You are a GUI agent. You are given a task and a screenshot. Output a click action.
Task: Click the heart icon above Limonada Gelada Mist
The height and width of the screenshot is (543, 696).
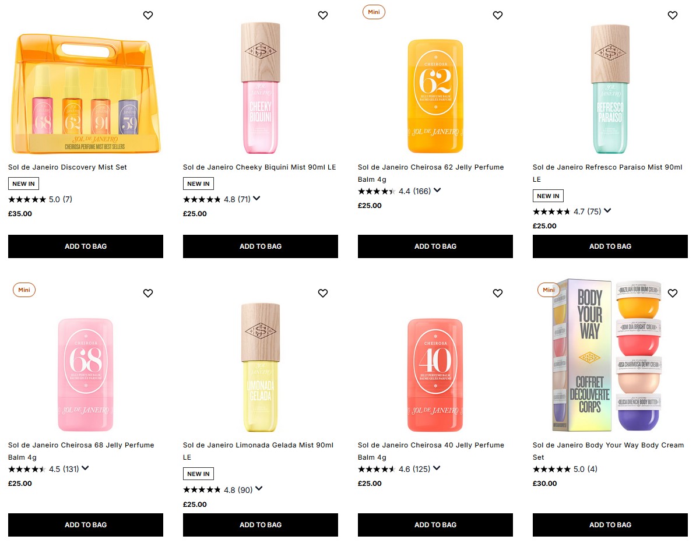tap(323, 293)
